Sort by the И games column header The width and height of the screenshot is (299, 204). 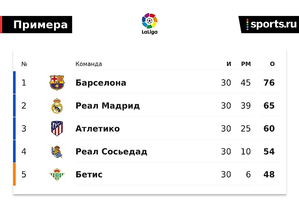[x=229, y=64]
